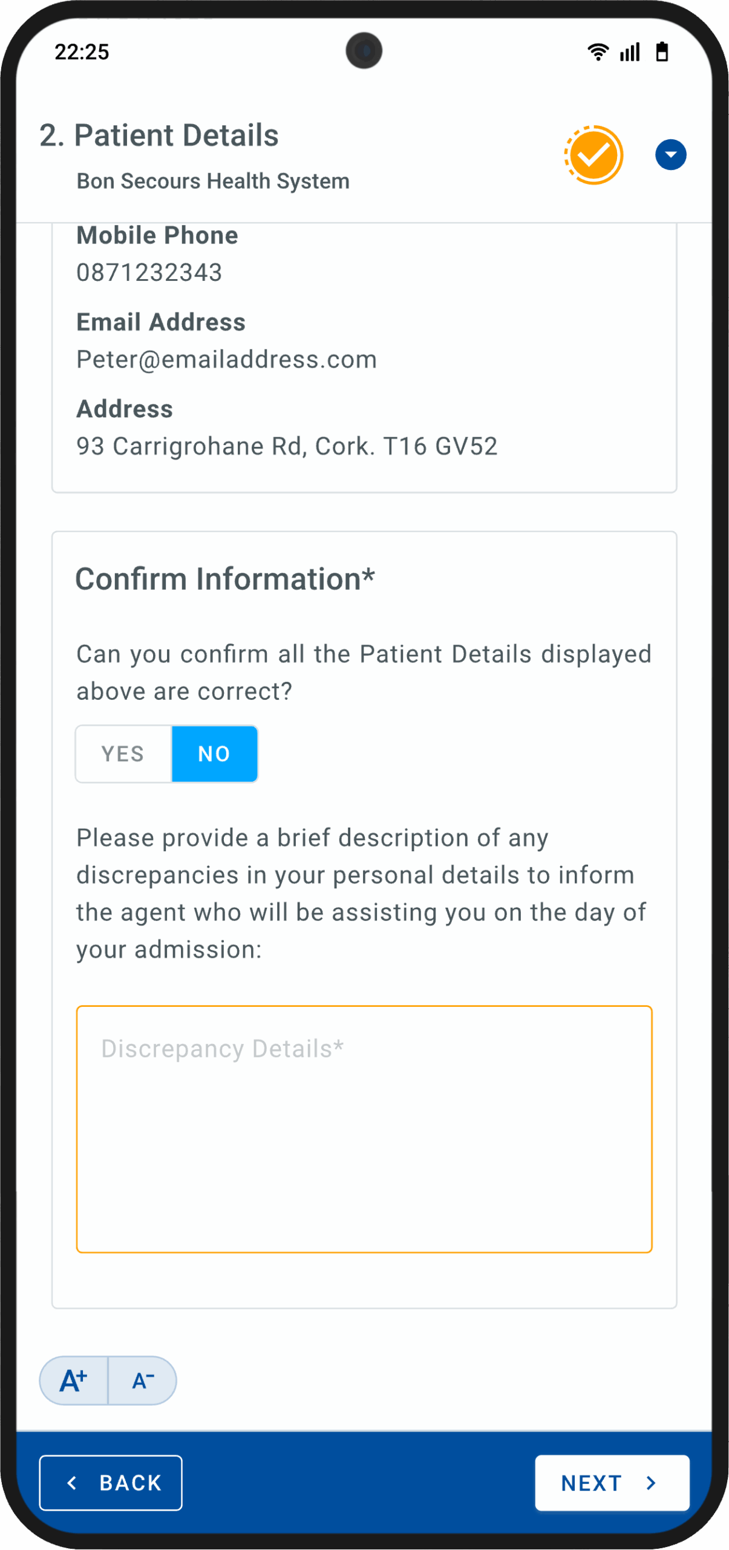Click the Discrepancy Details text area

[x=364, y=1129]
